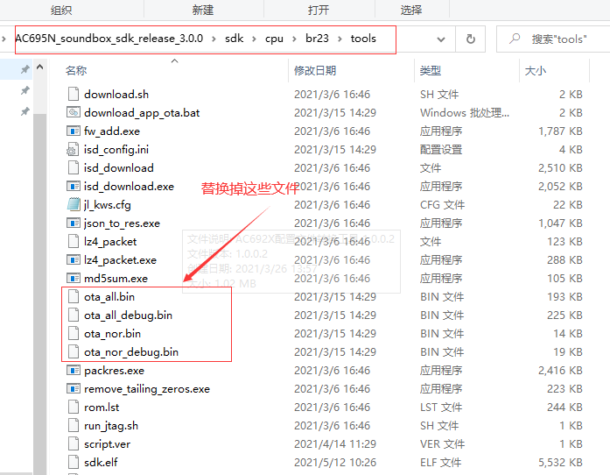This screenshot has width=610, height=475.
Task: Open the 新建 ribbon group
Action: click(x=203, y=10)
